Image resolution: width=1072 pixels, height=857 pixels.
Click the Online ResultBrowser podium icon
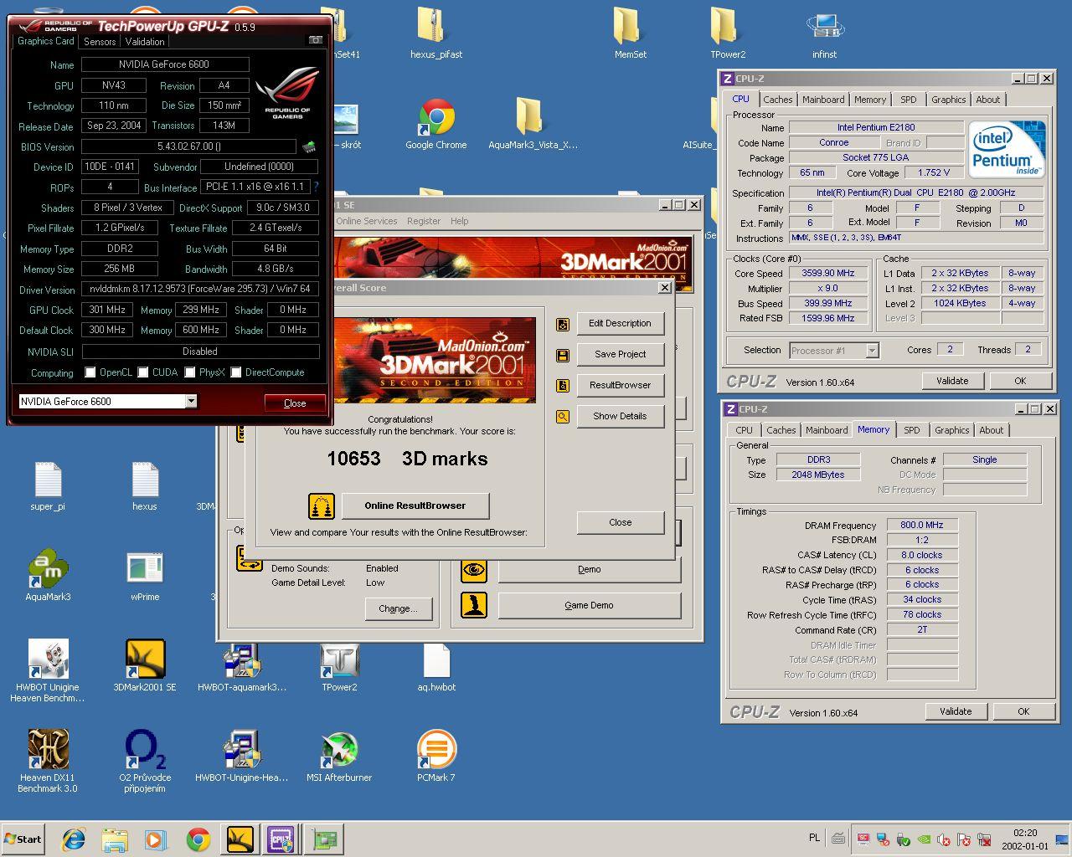tap(322, 505)
